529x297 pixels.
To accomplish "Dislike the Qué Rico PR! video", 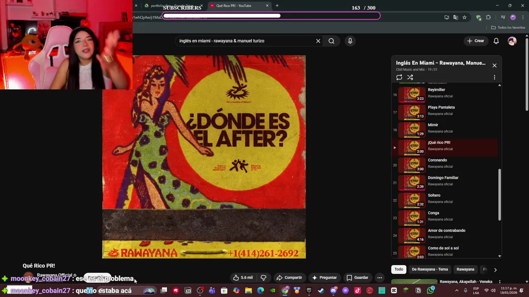I will [263, 278].
